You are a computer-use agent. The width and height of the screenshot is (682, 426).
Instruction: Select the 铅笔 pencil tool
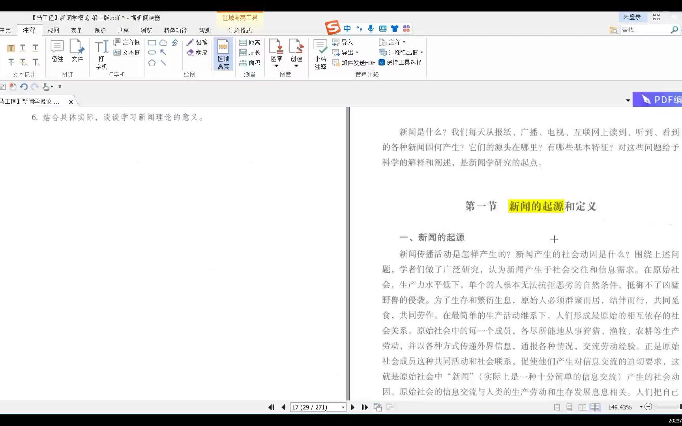click(197, 42)
